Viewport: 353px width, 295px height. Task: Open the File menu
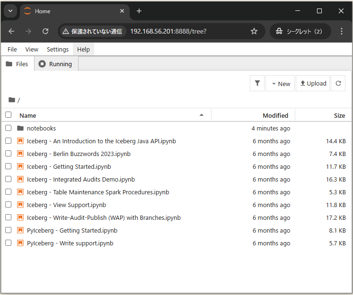pyautogui.click(x=12, y=49)
